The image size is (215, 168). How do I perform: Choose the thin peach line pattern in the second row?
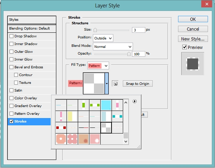click(83, 116)
